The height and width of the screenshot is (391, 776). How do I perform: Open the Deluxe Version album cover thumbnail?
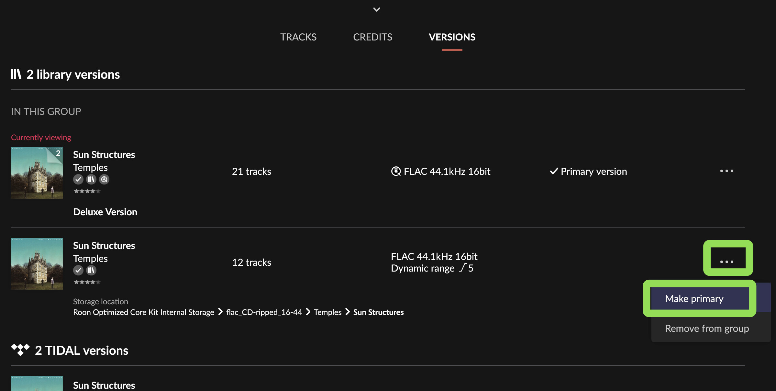[x=37, y=173]
